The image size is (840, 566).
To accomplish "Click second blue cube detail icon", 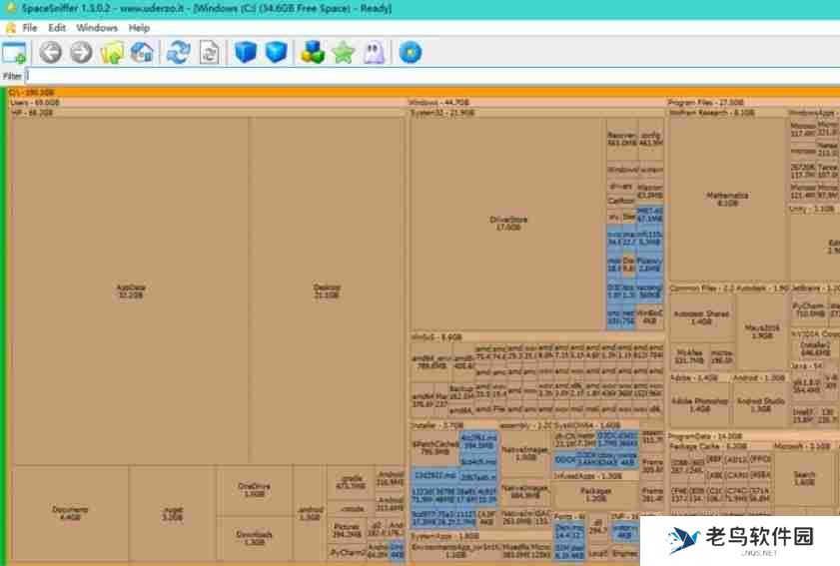I will click(277, 53).
